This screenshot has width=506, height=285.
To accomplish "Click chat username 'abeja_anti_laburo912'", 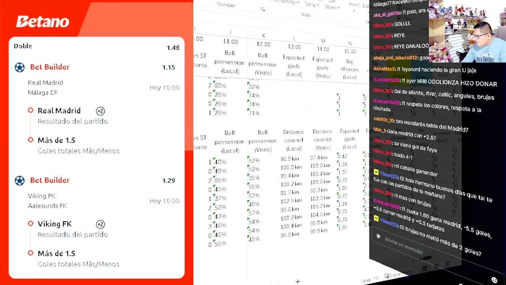I will (x=396, y=57).
